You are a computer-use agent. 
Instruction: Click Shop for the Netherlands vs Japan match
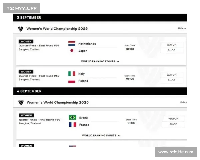point(171,50)
